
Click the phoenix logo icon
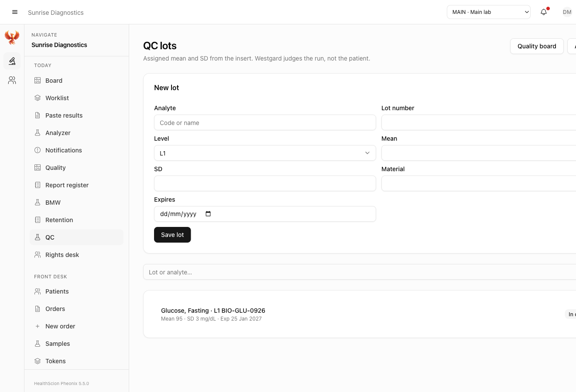pyautogui.click(x=12, y=37)
